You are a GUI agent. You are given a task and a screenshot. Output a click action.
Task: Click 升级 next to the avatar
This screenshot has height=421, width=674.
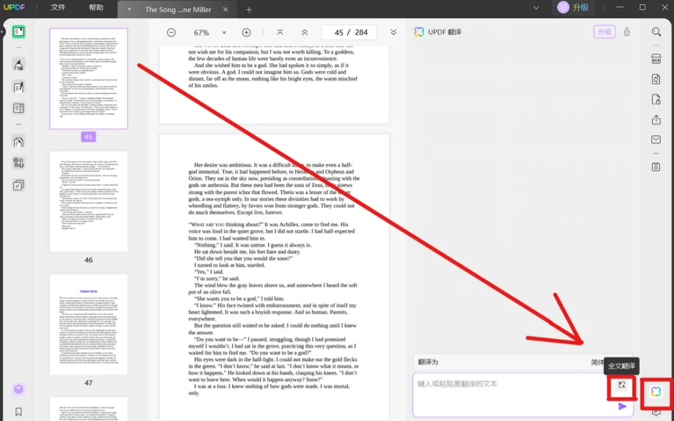[581, 8]
